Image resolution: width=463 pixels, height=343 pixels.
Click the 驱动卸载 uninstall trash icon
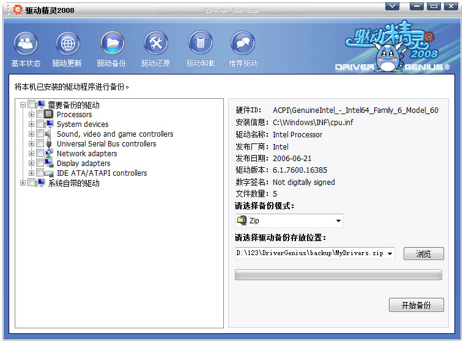[x=201, y=44]
